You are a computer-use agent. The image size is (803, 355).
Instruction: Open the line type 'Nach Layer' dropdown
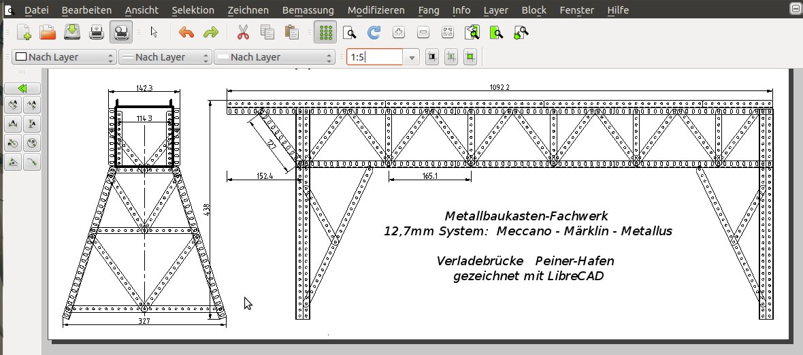274,56
